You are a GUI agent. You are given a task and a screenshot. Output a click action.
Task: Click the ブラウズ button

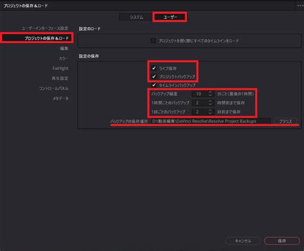pos(285,121)
